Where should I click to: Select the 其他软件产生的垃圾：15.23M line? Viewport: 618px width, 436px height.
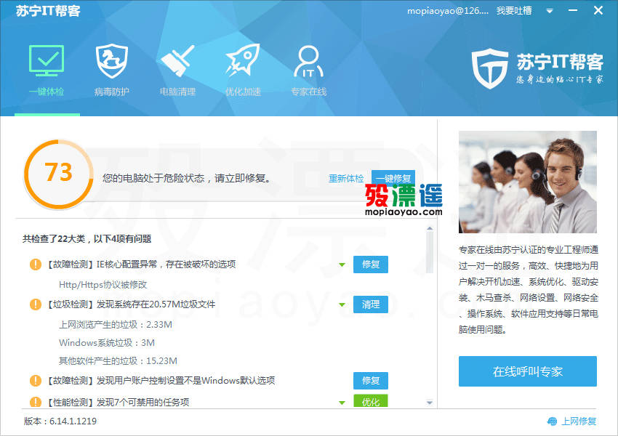click(118, 360)
